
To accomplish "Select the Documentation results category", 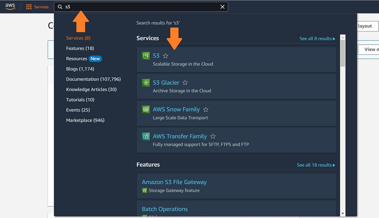I will [93, 79].
